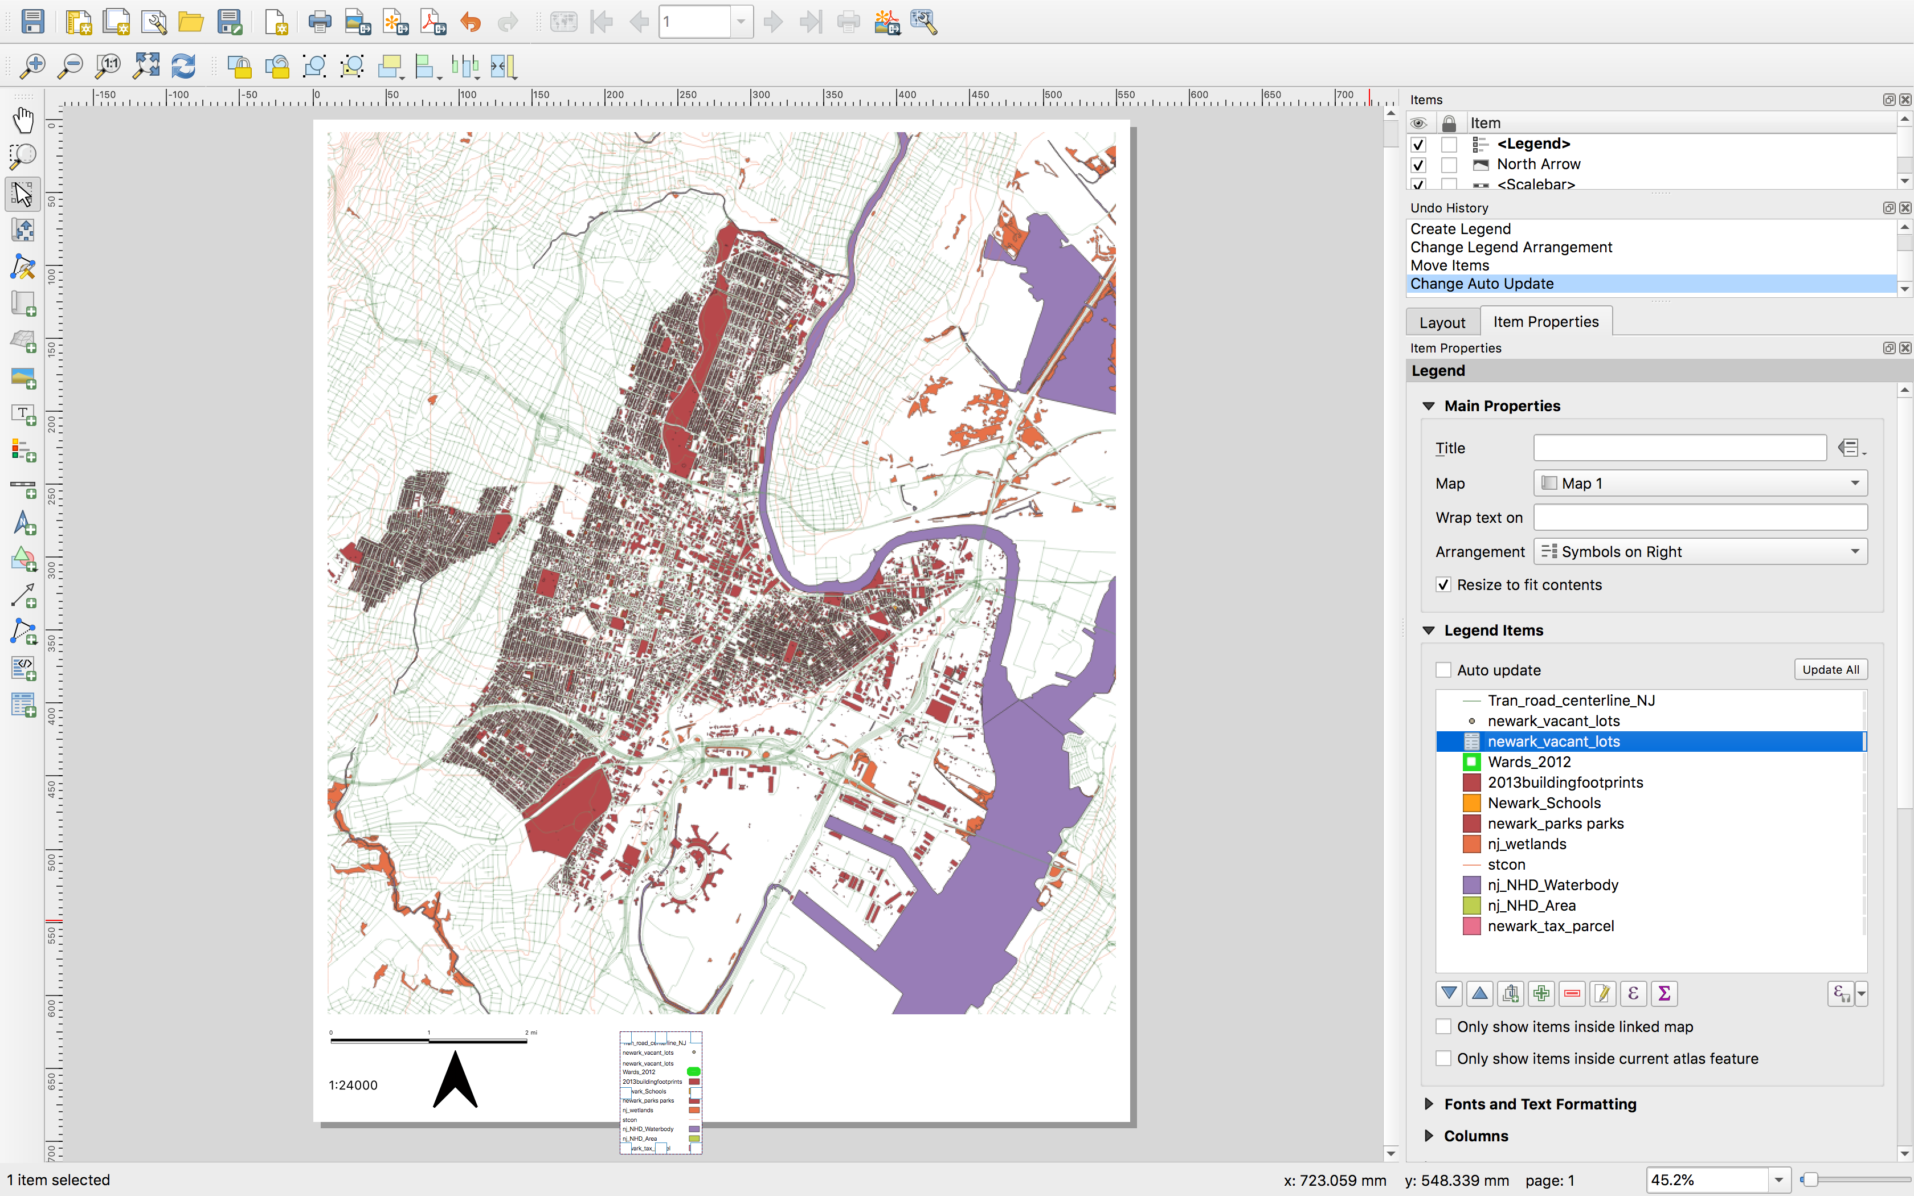Click the green plus add legend item button
This screenshot has height=1196, width=1914.
coord(1541,993)
